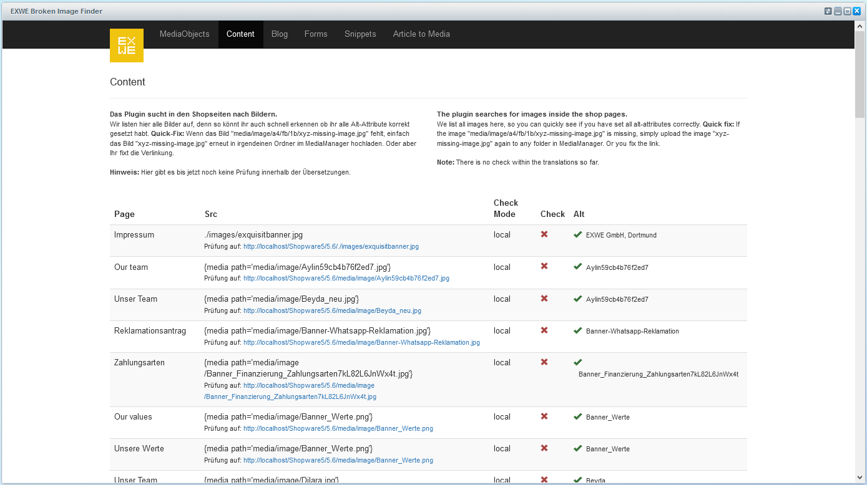
Task: Click the scrollbar down arrow
Action: (860, 478)
